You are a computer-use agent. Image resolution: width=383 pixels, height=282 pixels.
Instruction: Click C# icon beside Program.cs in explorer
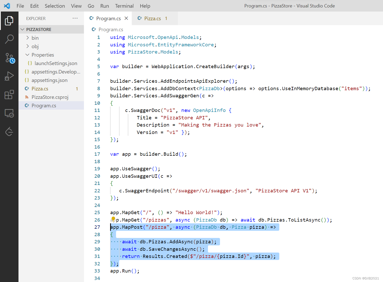click(x=27, y=106)
